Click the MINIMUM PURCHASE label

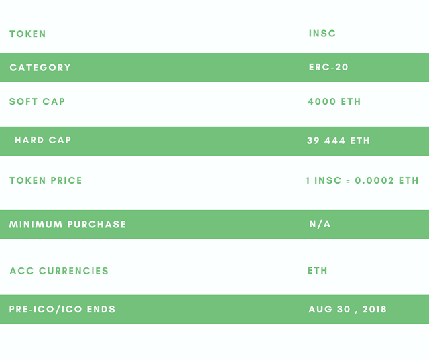pyautogui.click(x=68, y=225)
